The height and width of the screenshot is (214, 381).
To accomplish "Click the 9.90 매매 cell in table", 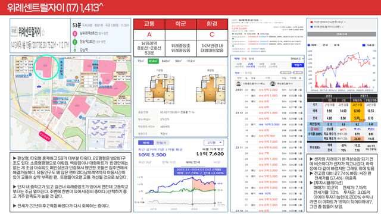I will 329,111.
